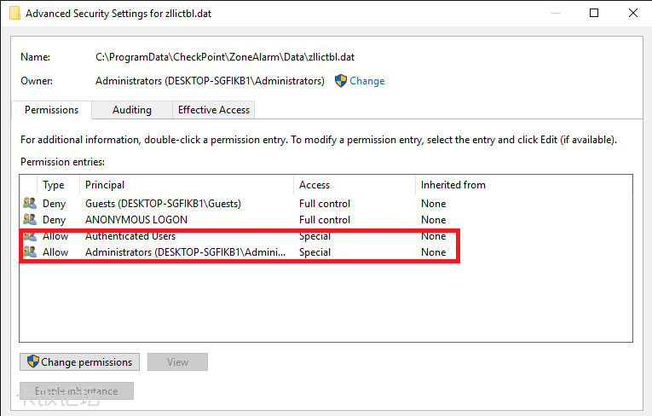The height and width of the screenshot is (416, 652).
Task: Click the user icon for Administrators entry
Action: (30, 252)
